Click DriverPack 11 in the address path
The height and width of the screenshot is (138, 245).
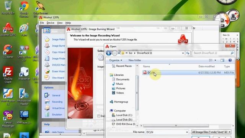[x=144, y=53]
